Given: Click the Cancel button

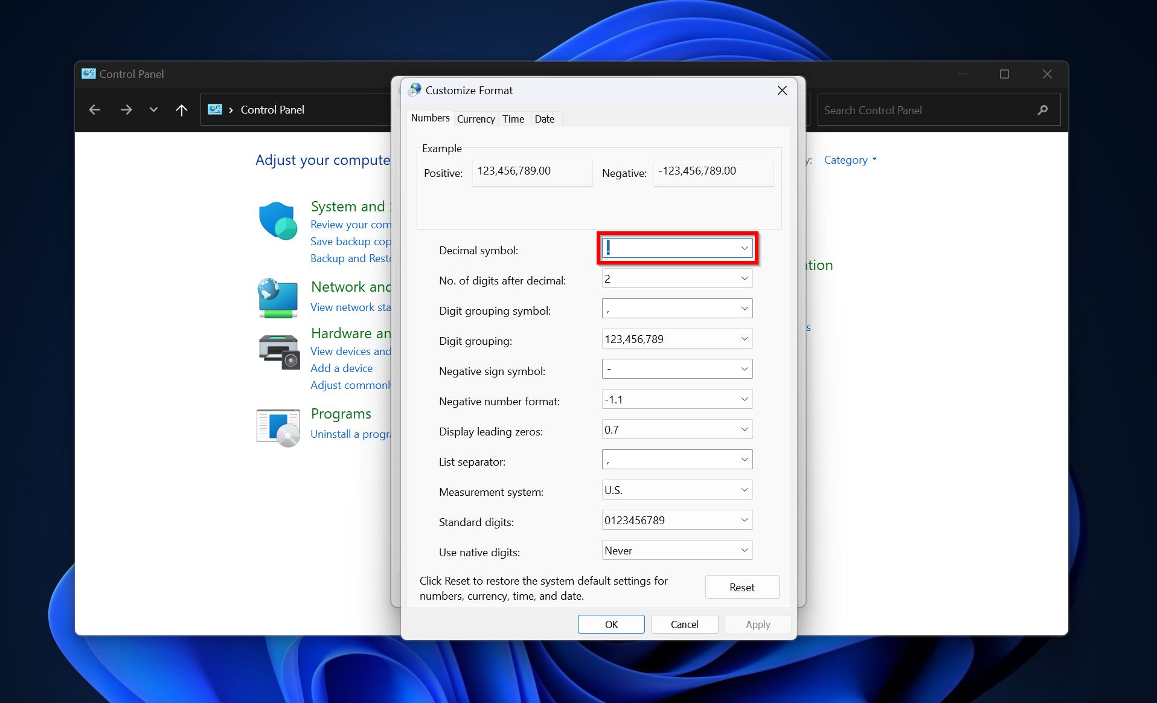Looking at the screenshot, I should tap(684, 624).
